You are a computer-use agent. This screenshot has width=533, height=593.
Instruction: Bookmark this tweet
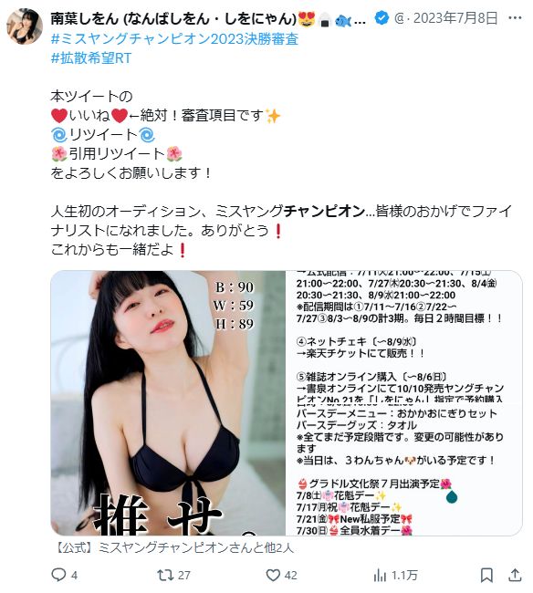[x=486, y=576]
